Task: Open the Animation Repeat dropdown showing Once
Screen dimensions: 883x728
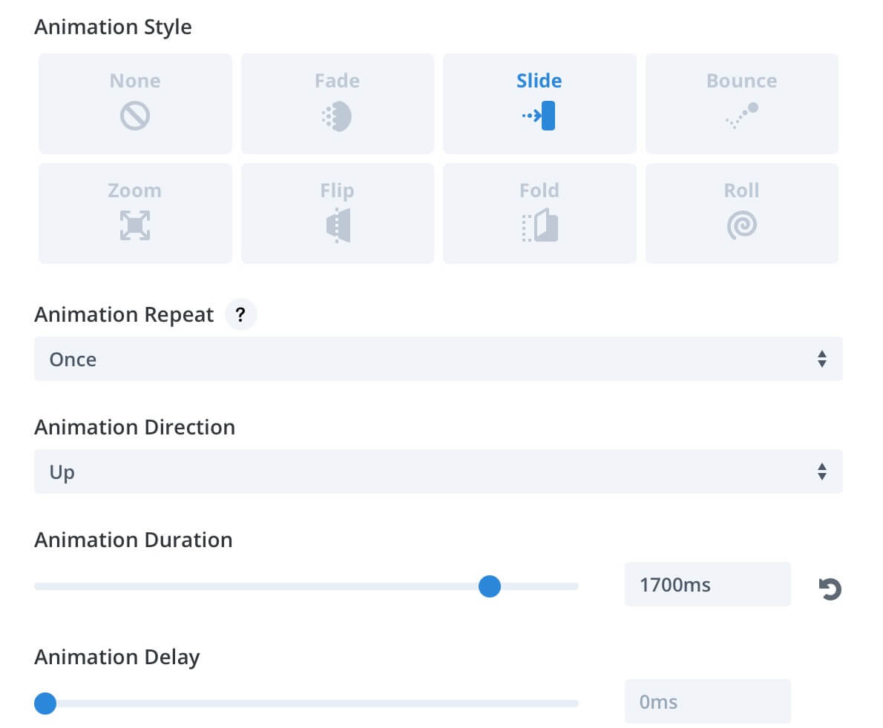Action: (438, 359)
